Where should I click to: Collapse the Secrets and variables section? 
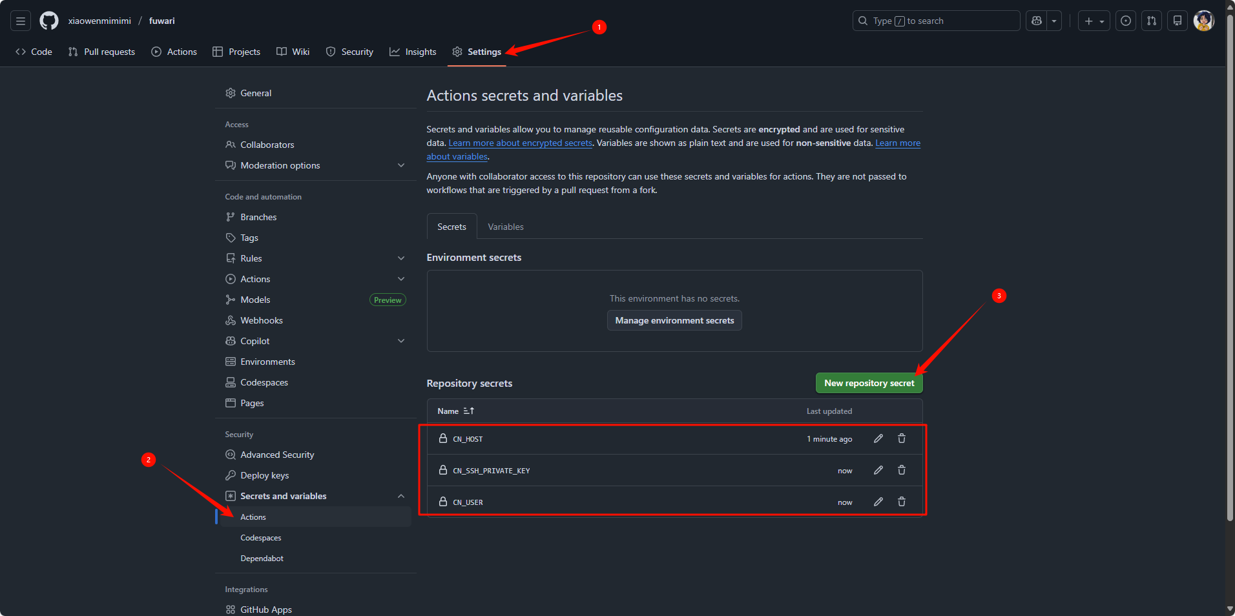400,496
